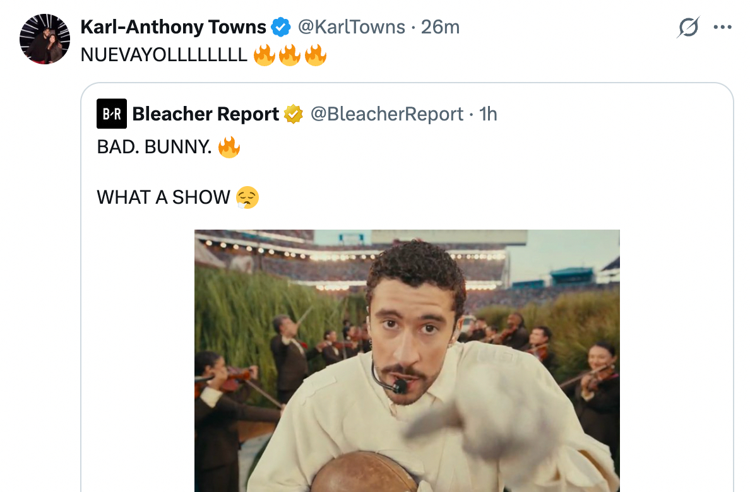This screenshot has height=492, width=750.
Task: Open the video thumbnail in quoted post
Action: tap(407, 360)
